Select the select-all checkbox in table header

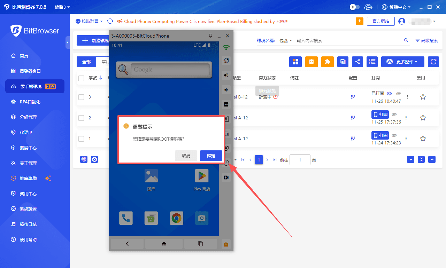pyautogui.click(x=80, y=78)
